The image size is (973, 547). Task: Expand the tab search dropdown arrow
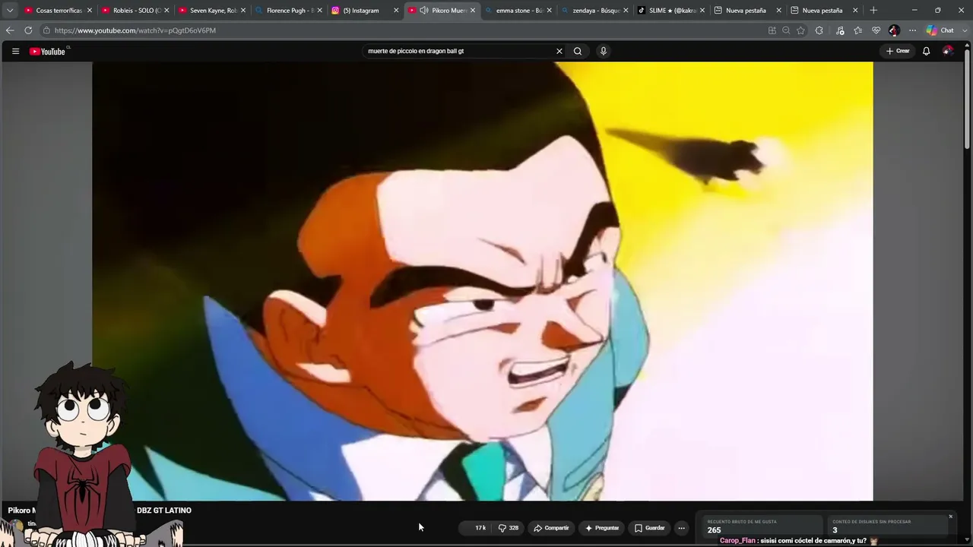click(10, 11)
